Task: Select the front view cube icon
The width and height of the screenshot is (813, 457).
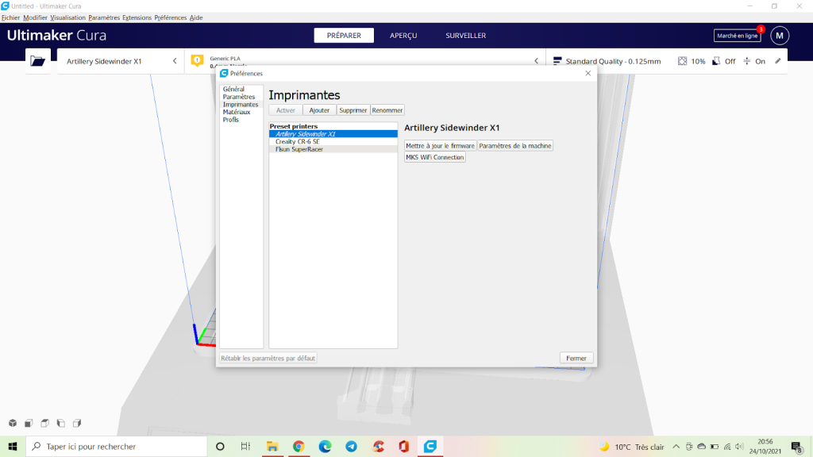Action: coord(29,424)
